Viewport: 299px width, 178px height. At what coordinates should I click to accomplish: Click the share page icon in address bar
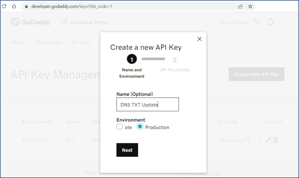(240, 6)
